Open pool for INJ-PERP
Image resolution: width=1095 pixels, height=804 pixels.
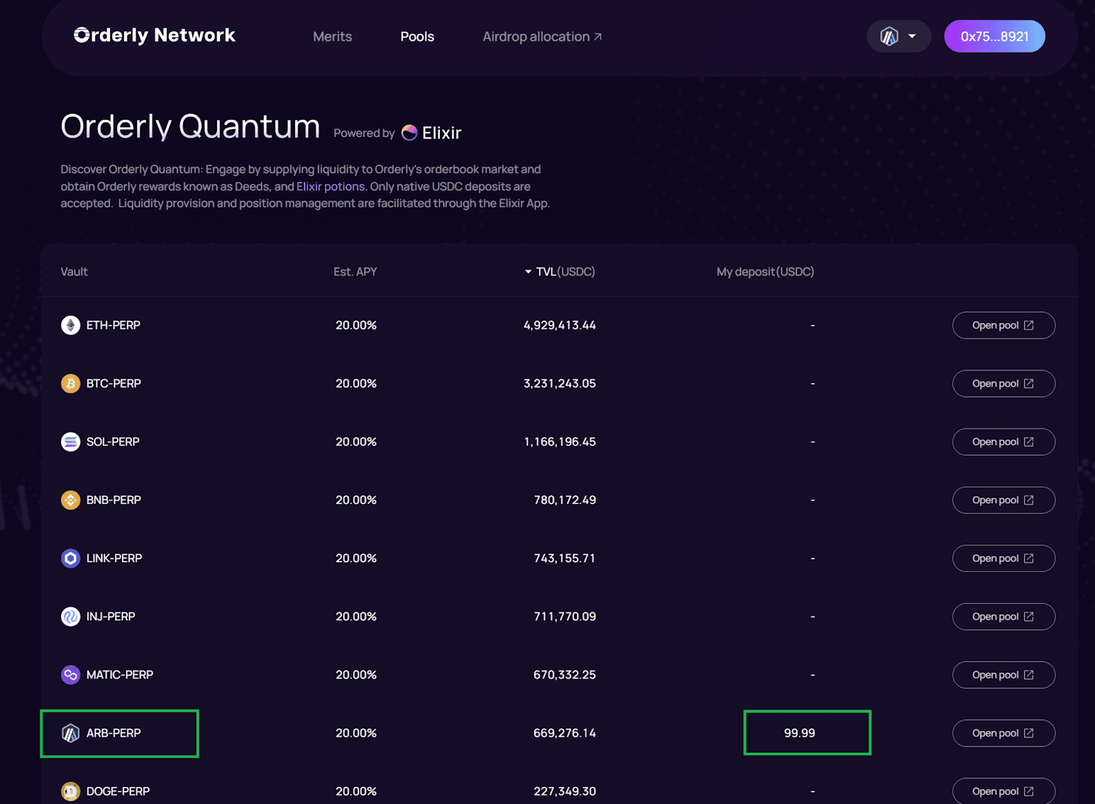coord(1004,617)
